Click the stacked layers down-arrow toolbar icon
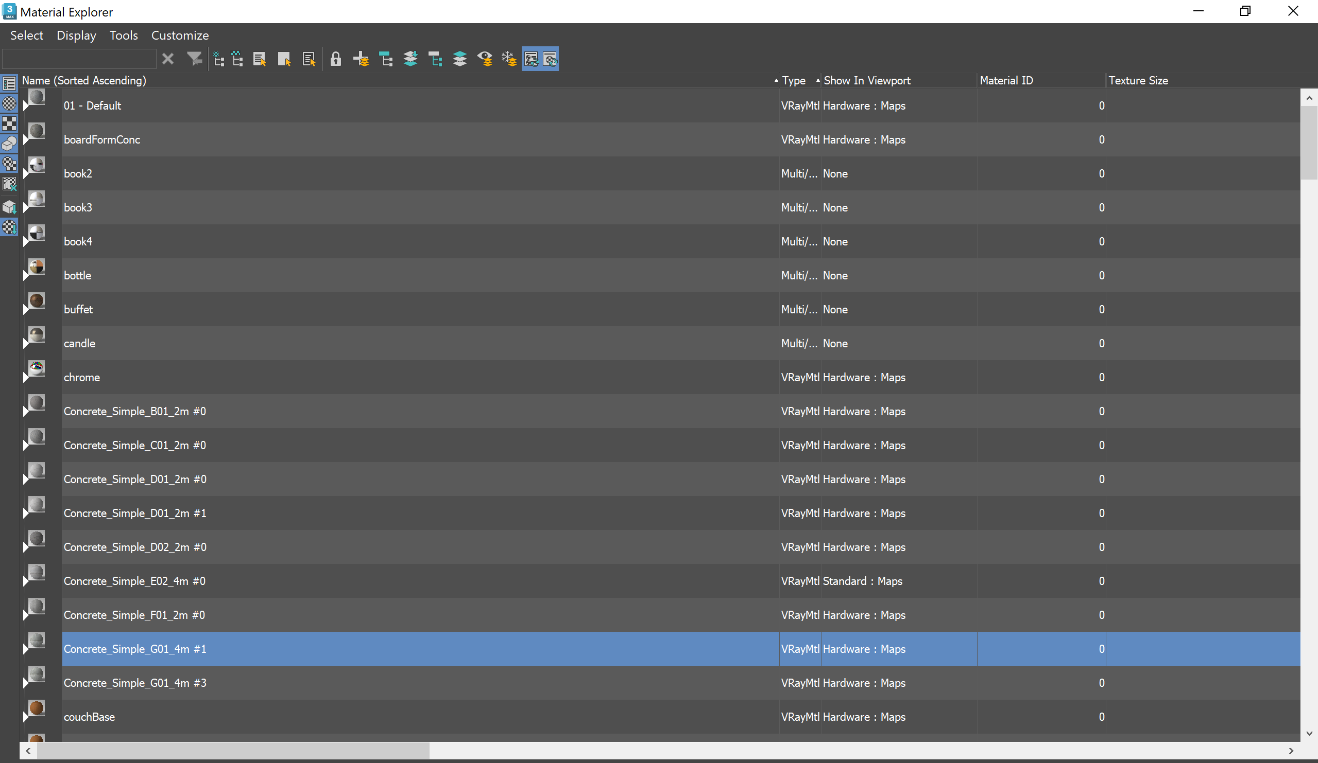 (x=410, y=59)
